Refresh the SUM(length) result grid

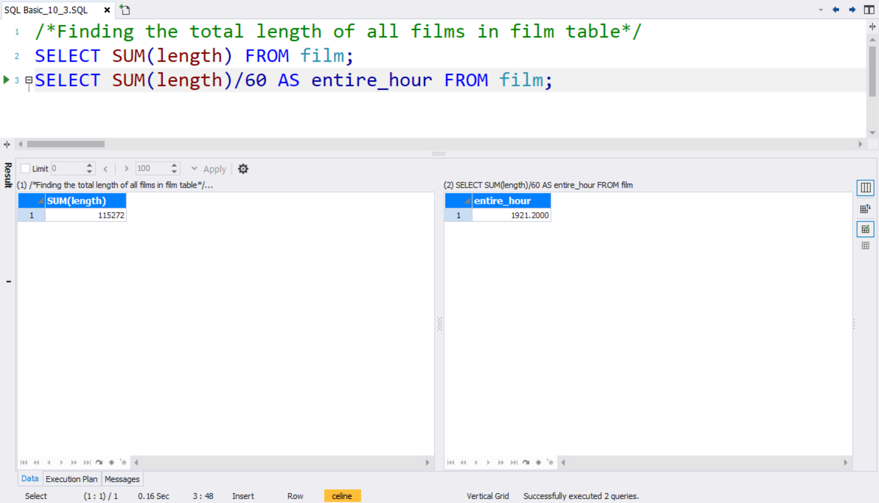tap(99, 462)
